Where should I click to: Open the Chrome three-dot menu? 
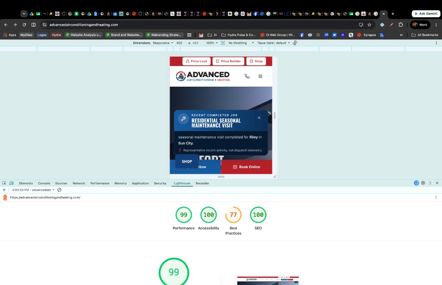[436, 25]
